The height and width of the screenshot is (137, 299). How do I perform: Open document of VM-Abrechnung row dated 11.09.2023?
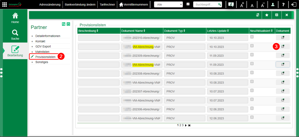[283, 64]
